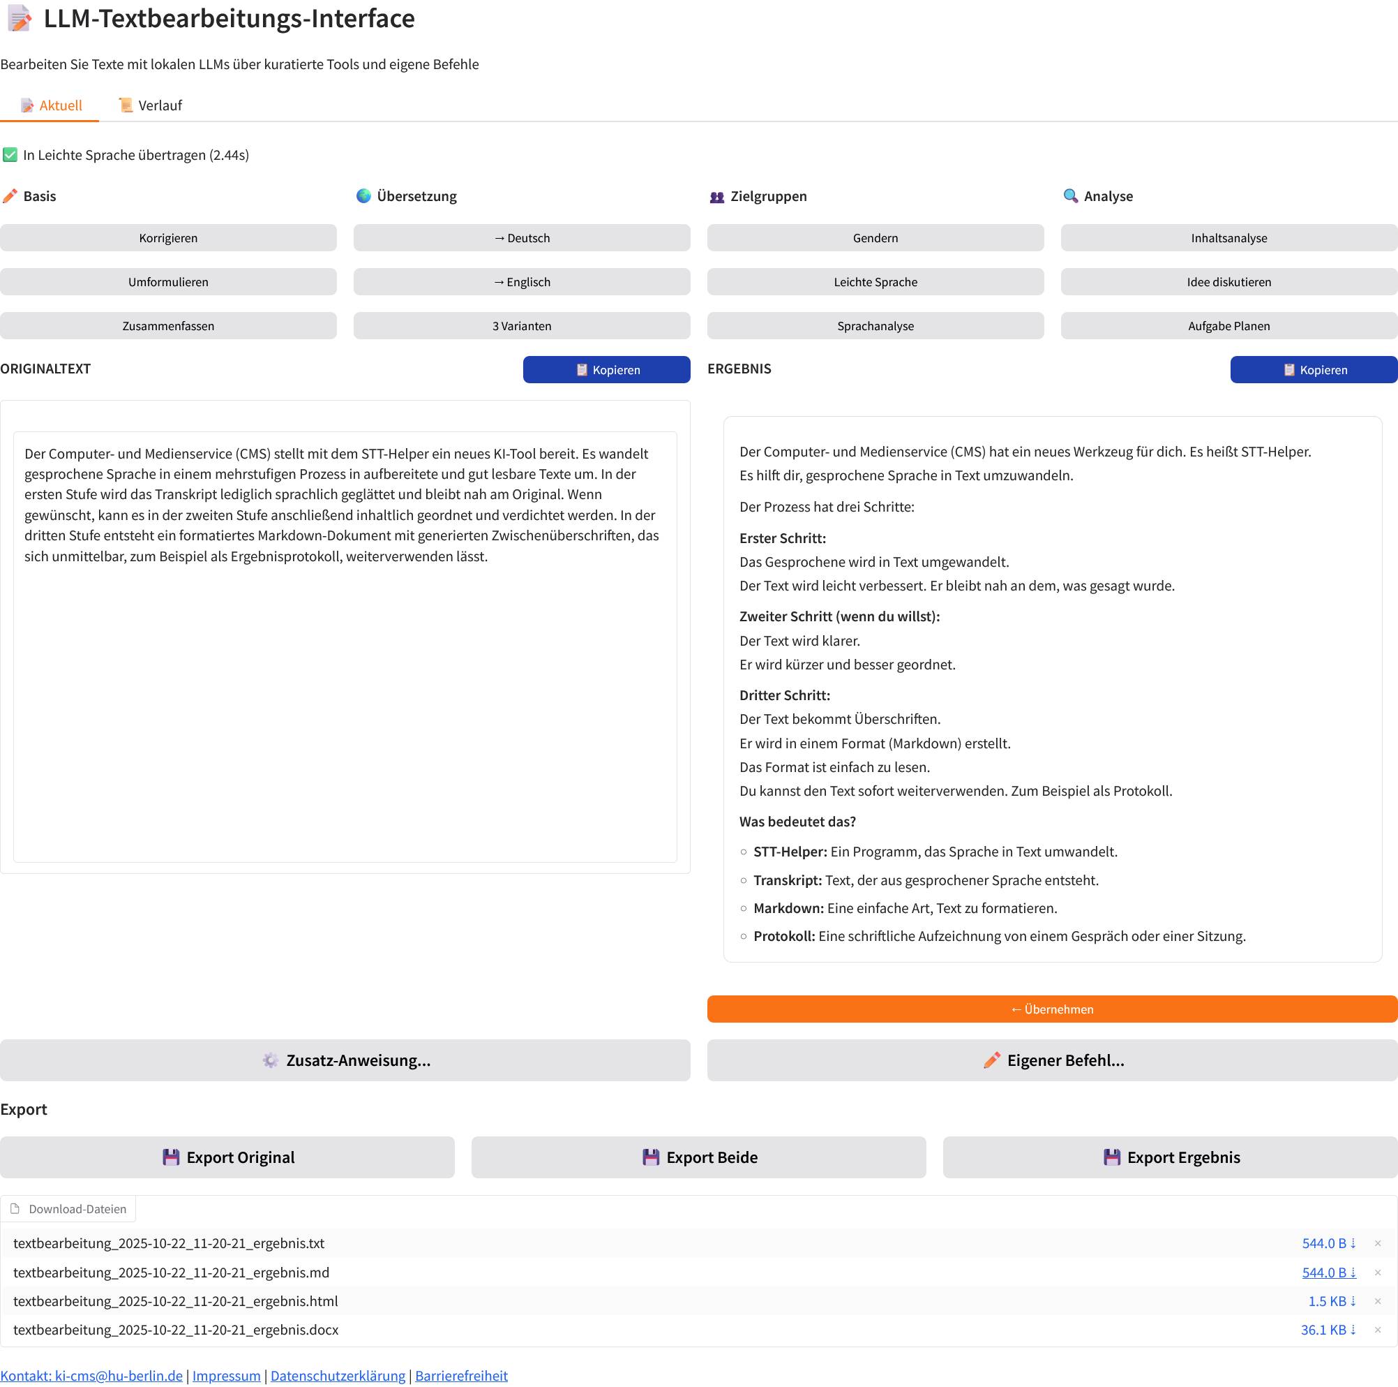Screen dimensions: 1398x1387
Task: Expand the Eigener Befehl section
Action: point(1051,1060)
